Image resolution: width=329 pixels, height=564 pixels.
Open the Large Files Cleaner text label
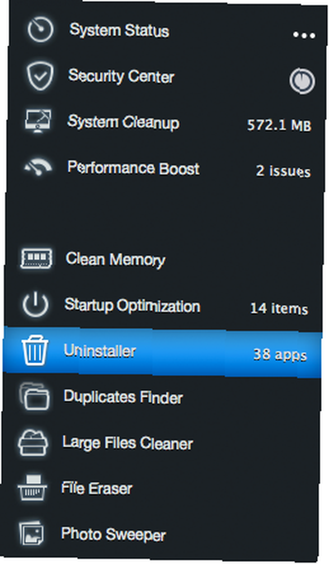tap(128, 443)
